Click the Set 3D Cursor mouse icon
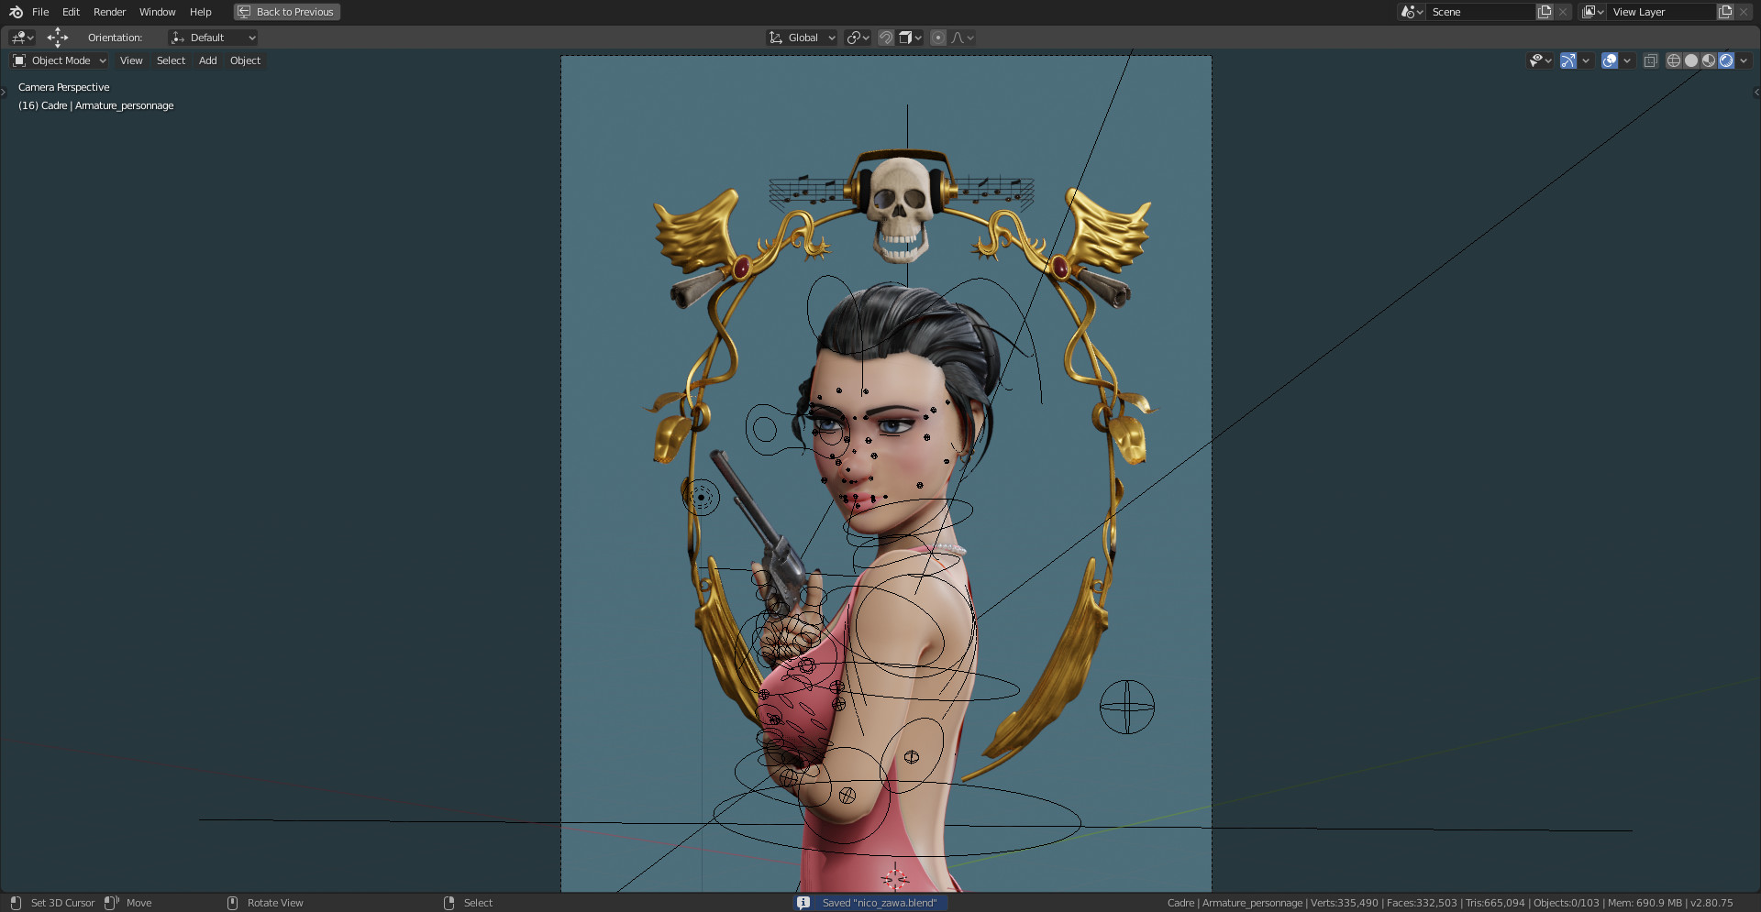This screenshot has width=1761, height=912. 16,903
